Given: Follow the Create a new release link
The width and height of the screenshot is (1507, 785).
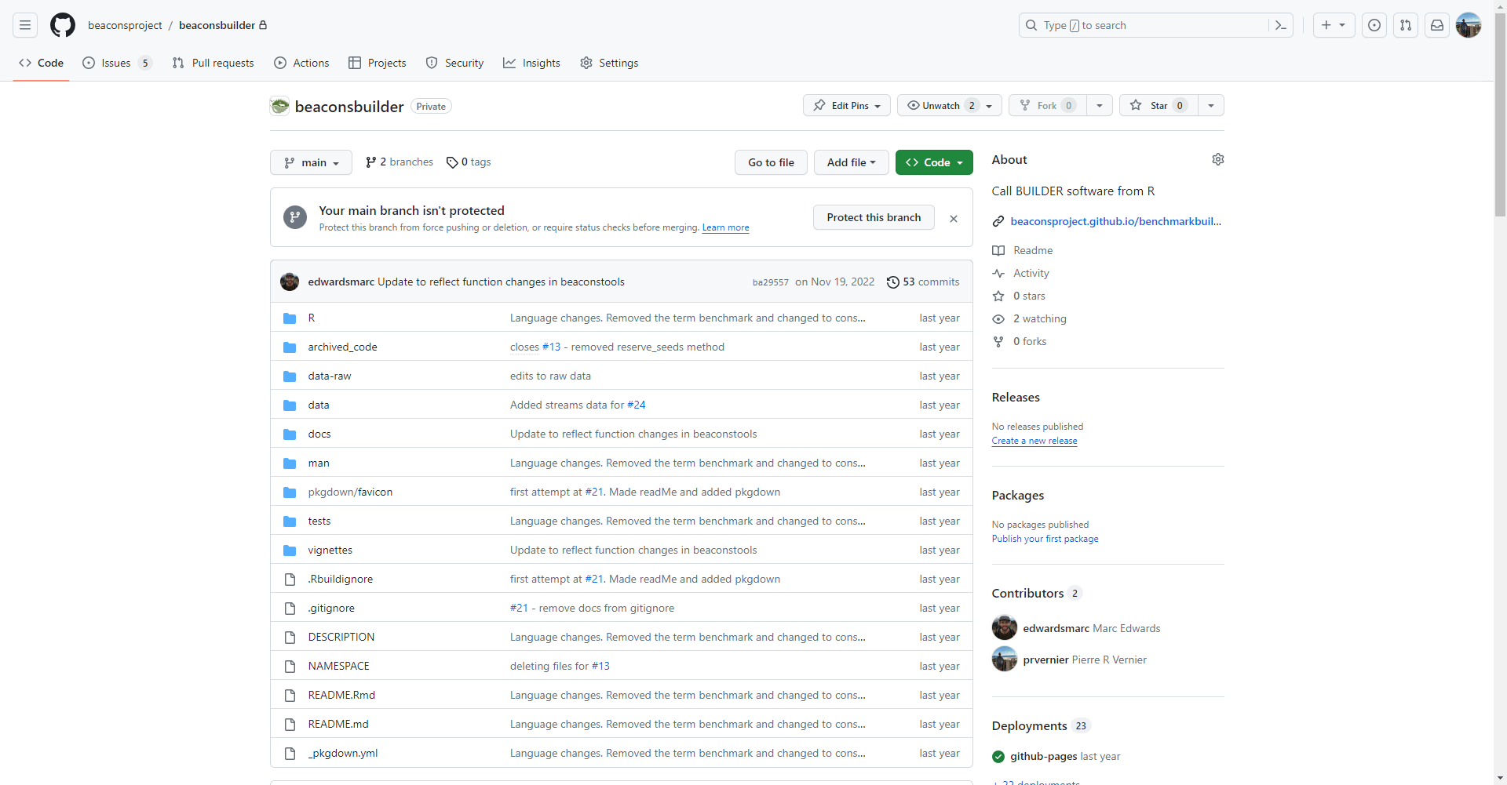Looking at the screenshot, I should point(1034,441).
